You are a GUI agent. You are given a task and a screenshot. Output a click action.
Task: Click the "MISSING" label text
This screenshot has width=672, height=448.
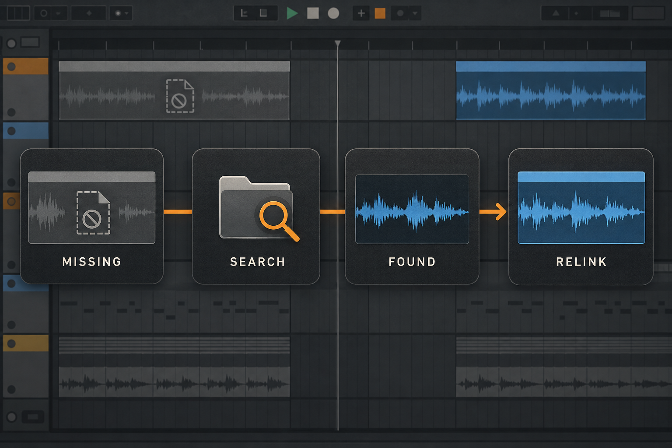92,262
